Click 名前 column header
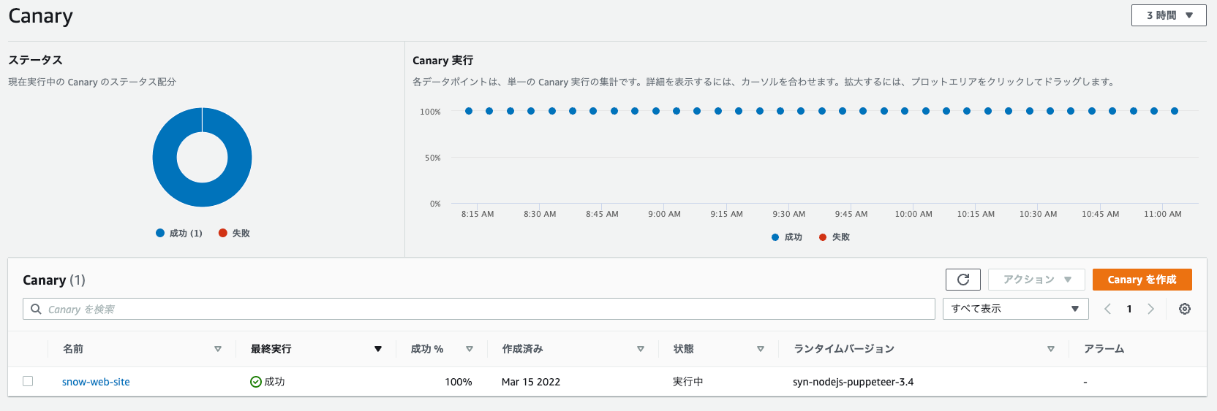The height and width of the screenshot is (411, 1217). (73, 349)
